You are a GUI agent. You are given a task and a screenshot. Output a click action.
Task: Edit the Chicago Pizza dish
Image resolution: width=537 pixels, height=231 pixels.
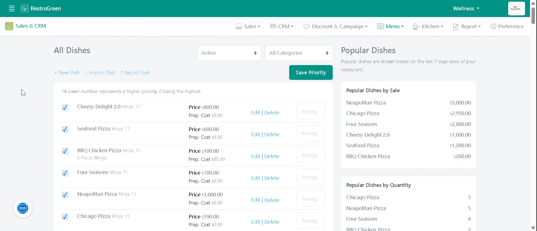click(255, 222)
